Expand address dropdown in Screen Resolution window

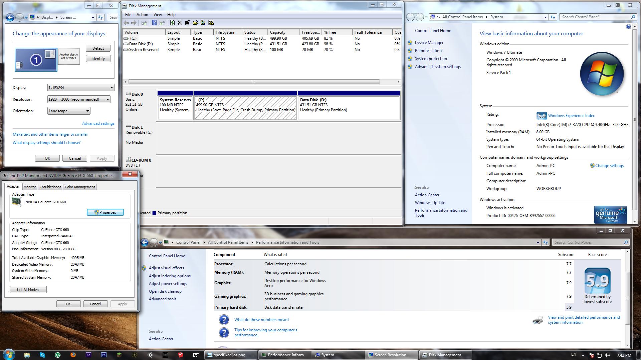click(x=93, y=17)
